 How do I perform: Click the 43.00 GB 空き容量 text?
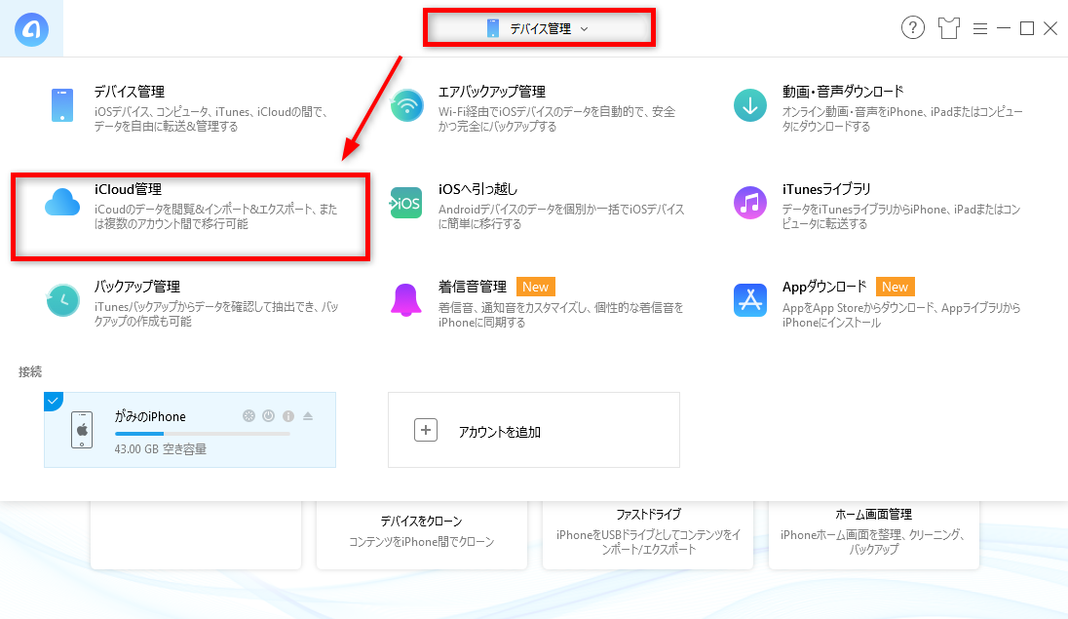point(160,449)
